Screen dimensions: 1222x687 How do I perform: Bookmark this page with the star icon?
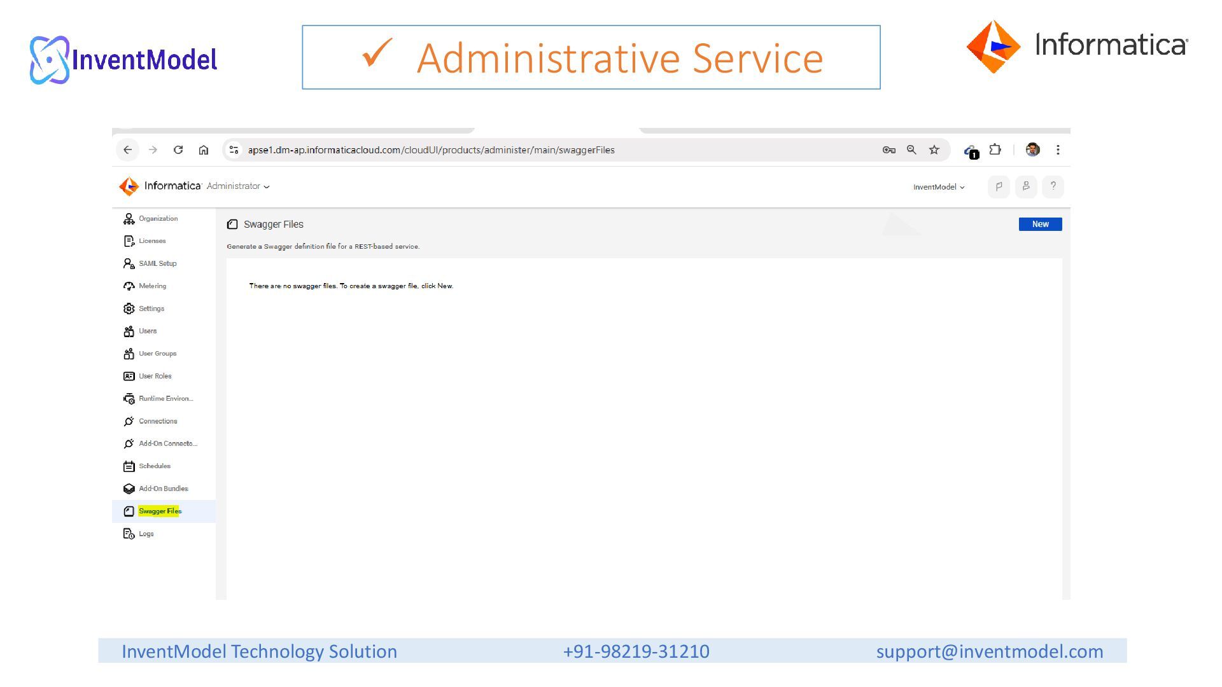[934, 150]
